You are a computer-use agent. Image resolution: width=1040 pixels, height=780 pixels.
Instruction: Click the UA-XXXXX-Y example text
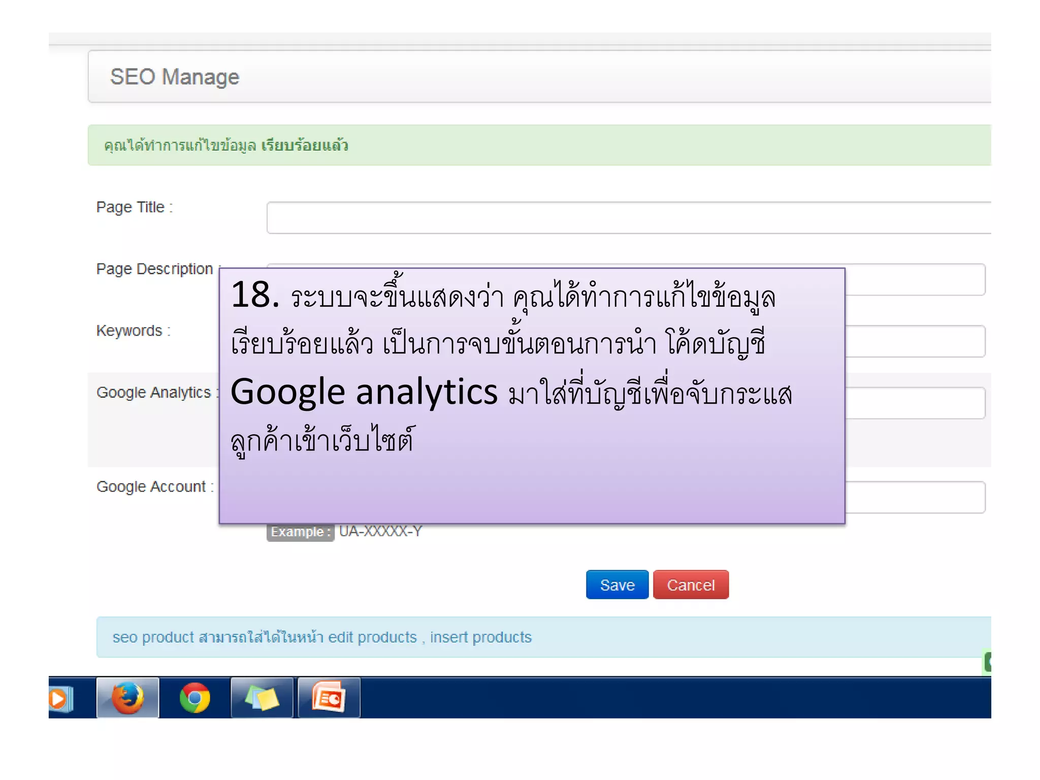(380, 531)
